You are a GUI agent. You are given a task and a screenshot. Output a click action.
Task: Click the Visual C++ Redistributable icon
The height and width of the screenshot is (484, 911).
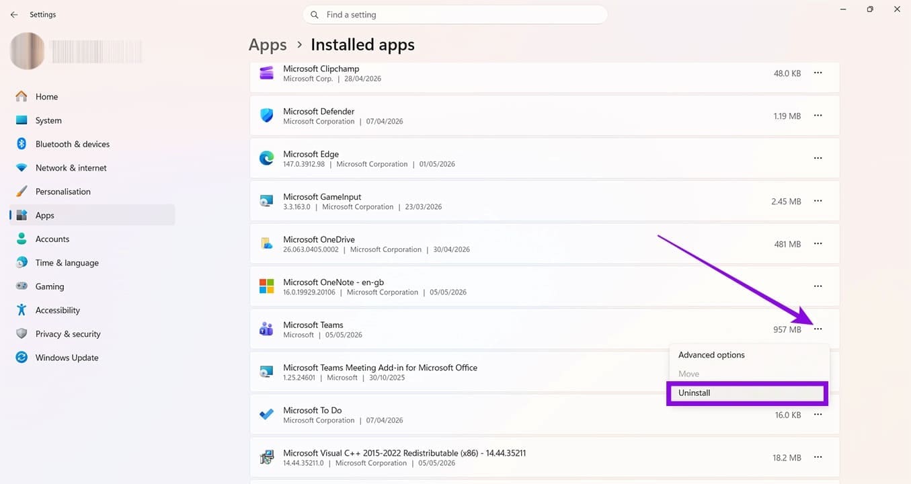pyautogui.click(x=267, y=457)
